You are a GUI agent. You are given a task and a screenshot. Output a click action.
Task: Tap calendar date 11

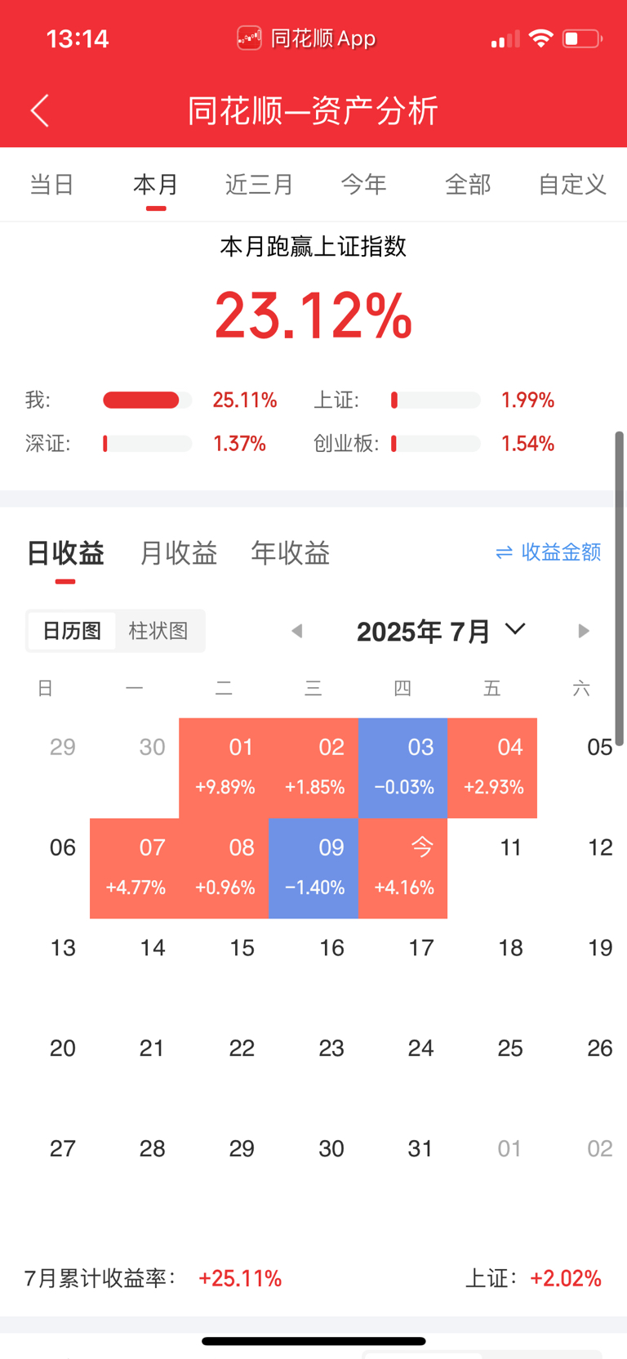click(x=510, y=847)
